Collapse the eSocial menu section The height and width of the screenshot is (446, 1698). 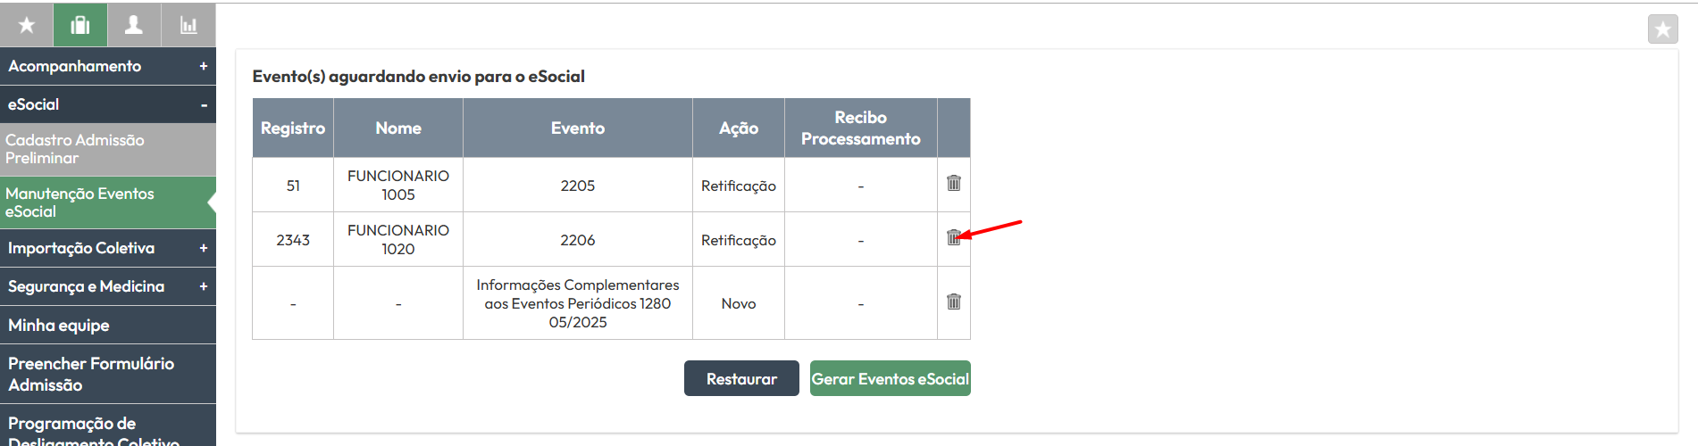click(108, 104)
